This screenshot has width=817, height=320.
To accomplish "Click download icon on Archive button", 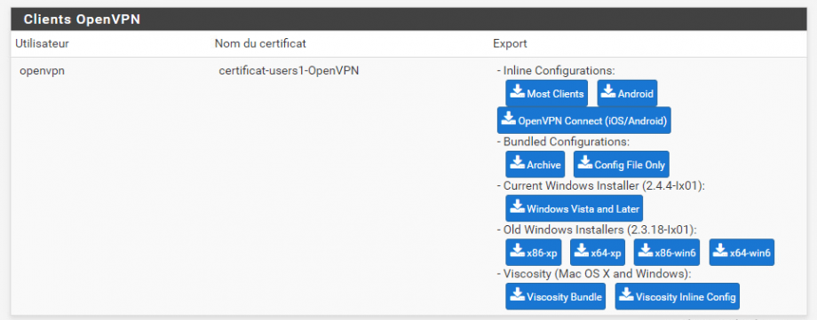I will pos(518,163).
